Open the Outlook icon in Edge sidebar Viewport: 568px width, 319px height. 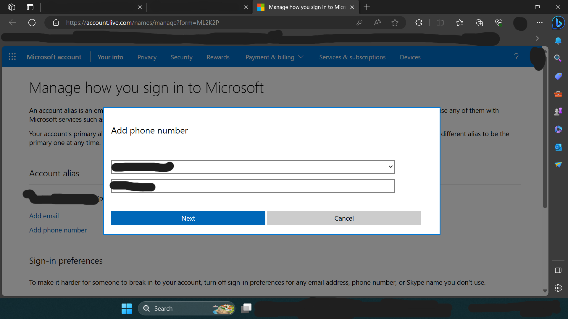click(x=559, y=147)
